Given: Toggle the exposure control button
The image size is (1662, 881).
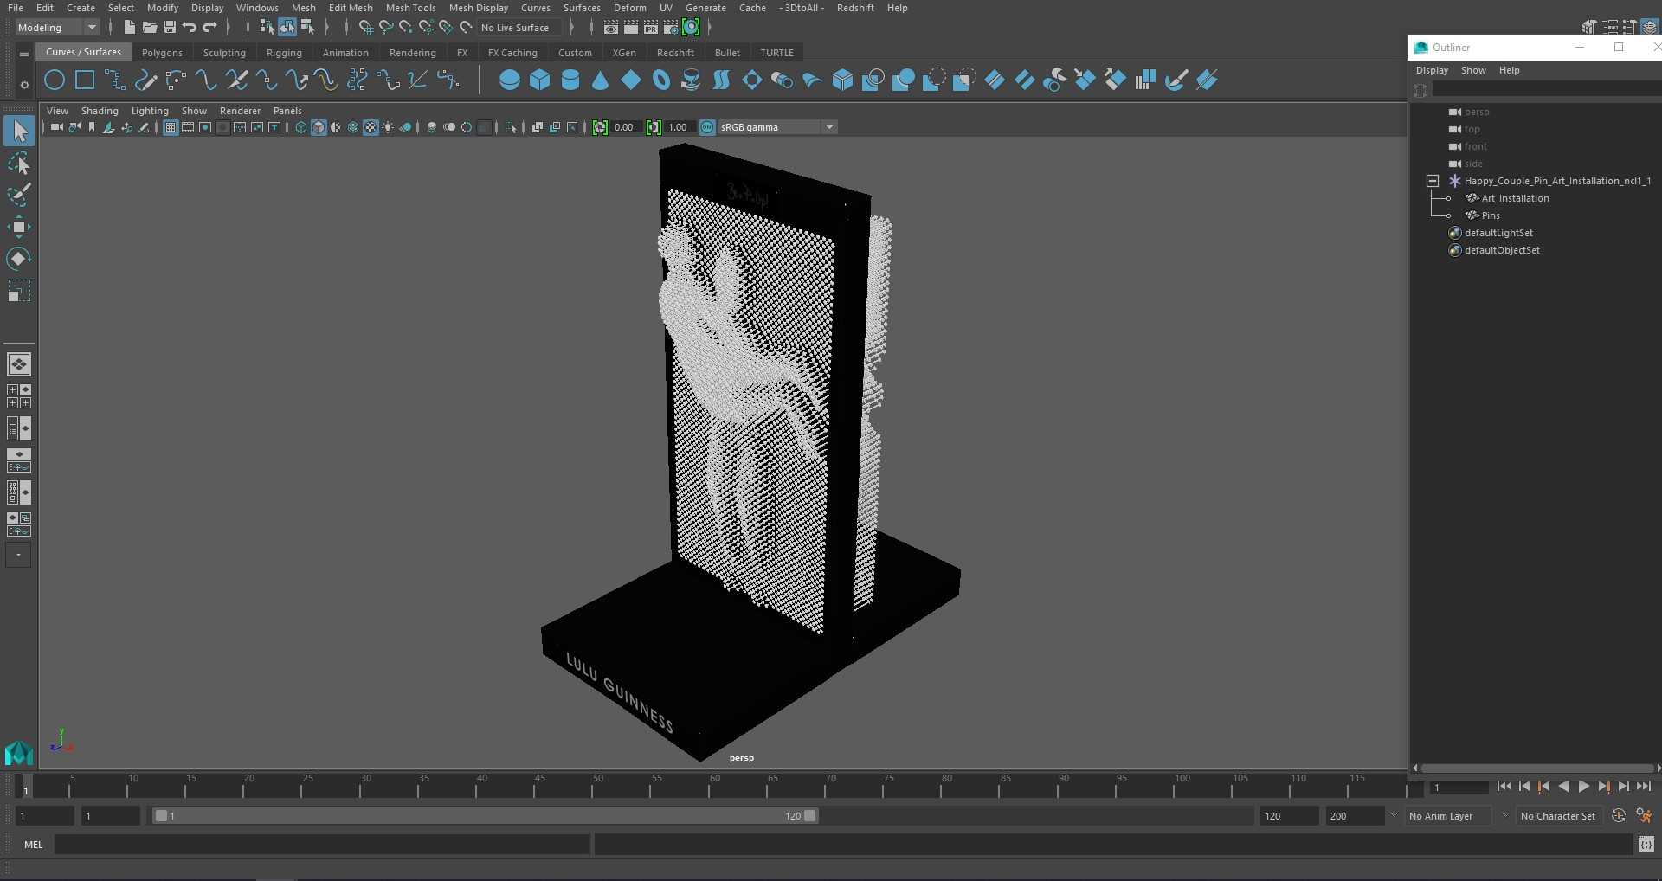Looking at the screenshot, I should pos(600,127).
